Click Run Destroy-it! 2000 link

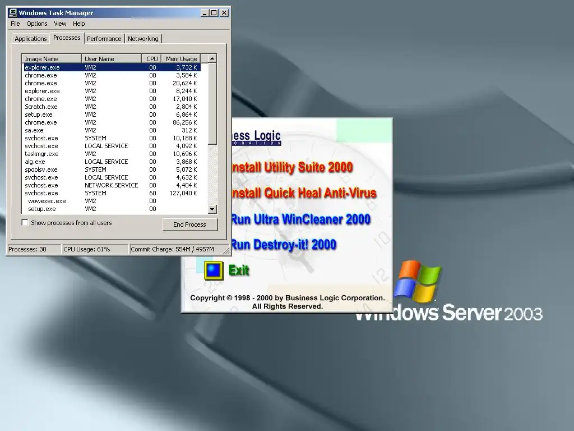[283, 245]
